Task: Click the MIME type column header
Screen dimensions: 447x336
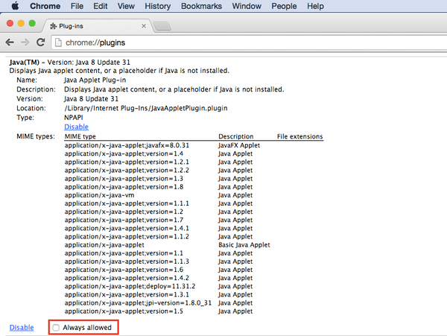Action: (80, 136)
